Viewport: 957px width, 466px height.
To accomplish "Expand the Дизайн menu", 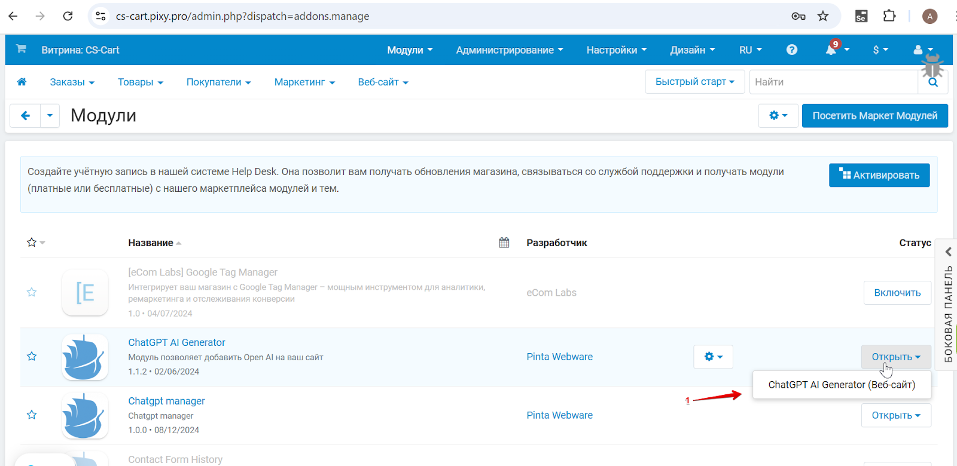I will click(x=693, y=50).
